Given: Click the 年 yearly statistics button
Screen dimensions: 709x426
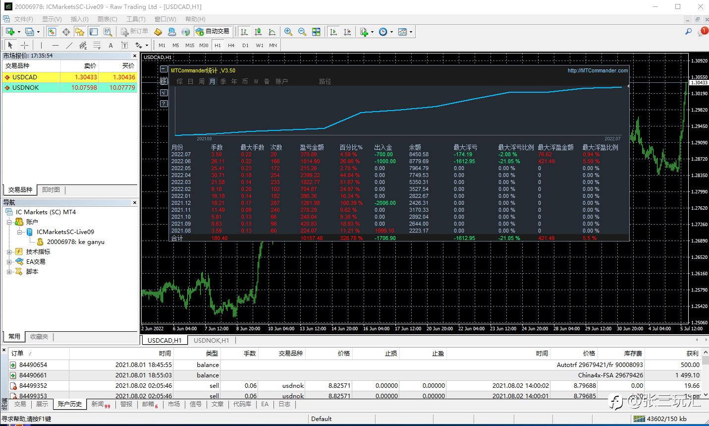Looking at the screenshot, I should click(x=234, y=81).
